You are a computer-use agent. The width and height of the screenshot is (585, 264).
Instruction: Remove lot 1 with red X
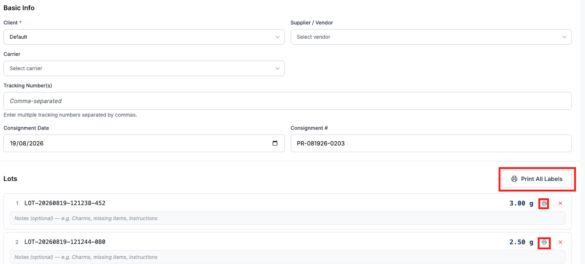[x=560, y=204]
